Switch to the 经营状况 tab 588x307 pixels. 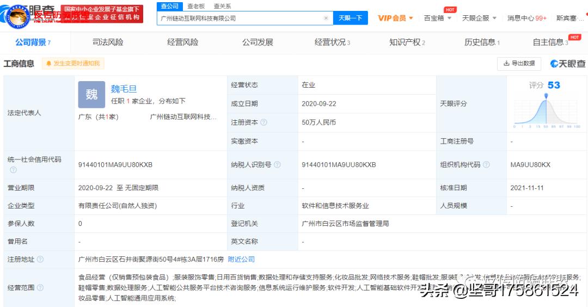click(332, 42)
